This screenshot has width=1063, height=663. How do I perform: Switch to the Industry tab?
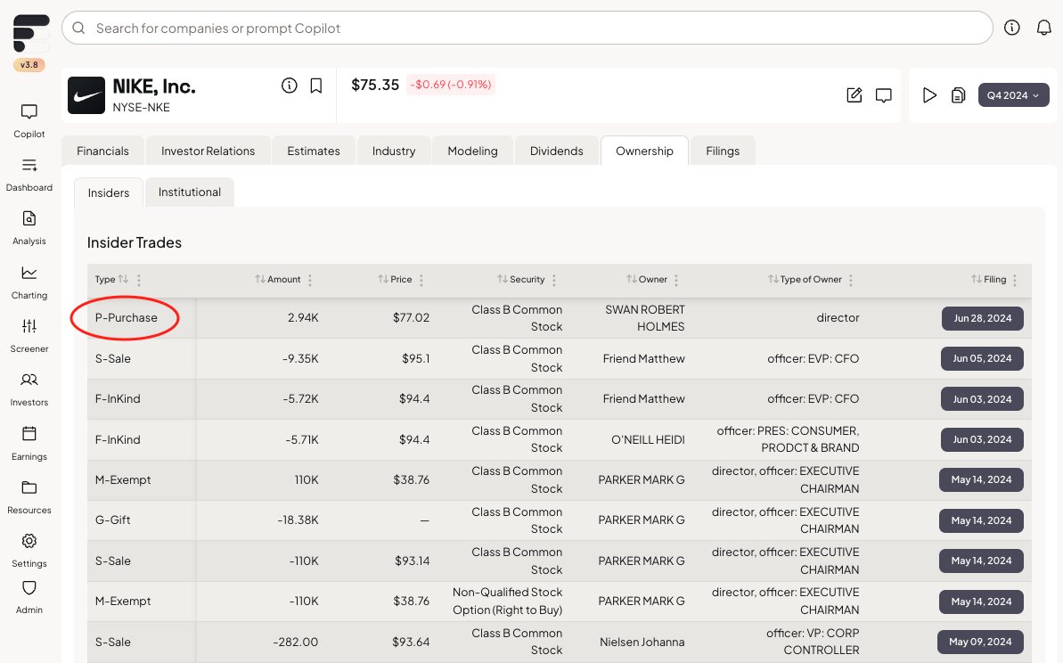click(394, 151)
